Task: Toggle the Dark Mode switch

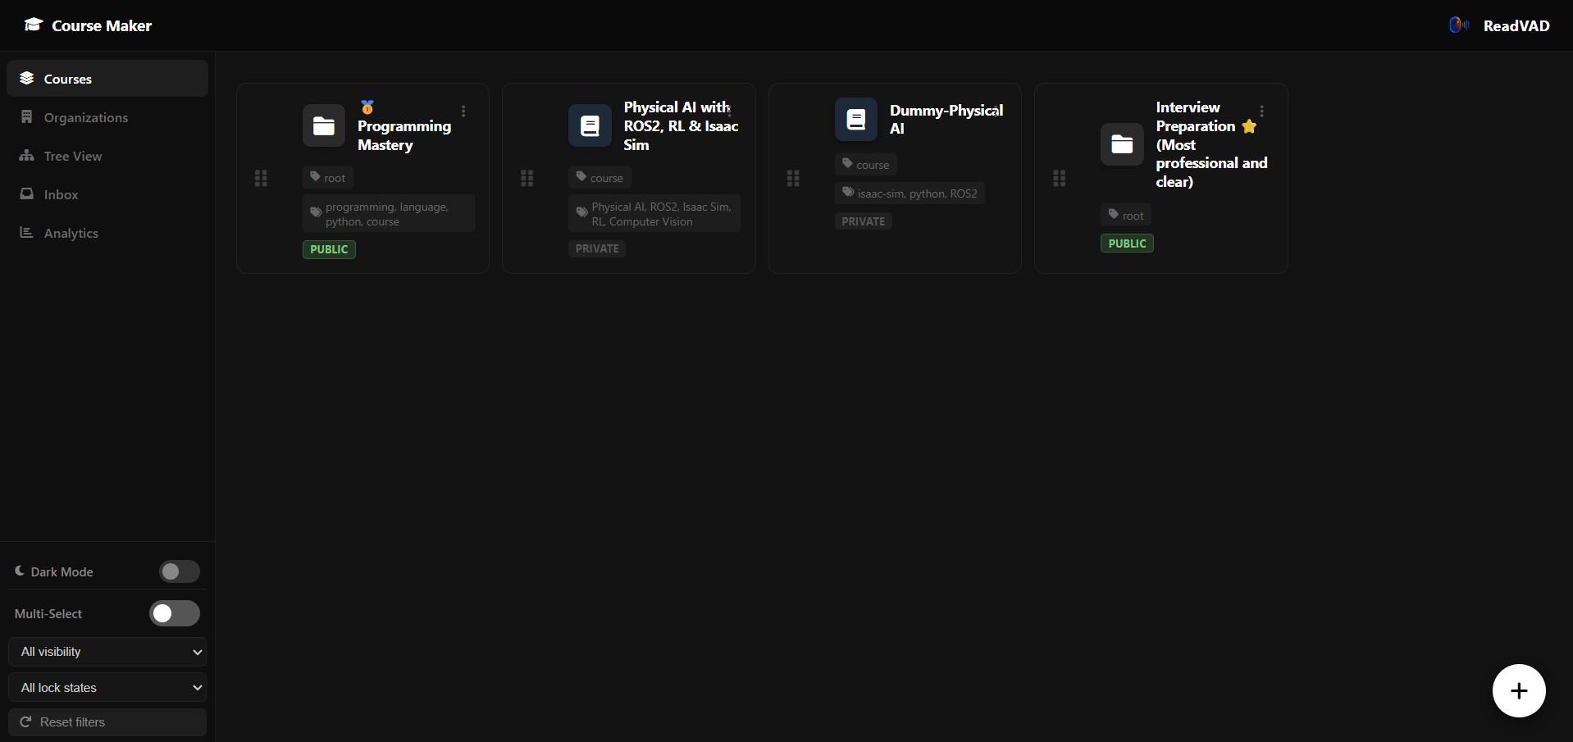Action: (x=180, y=571)
